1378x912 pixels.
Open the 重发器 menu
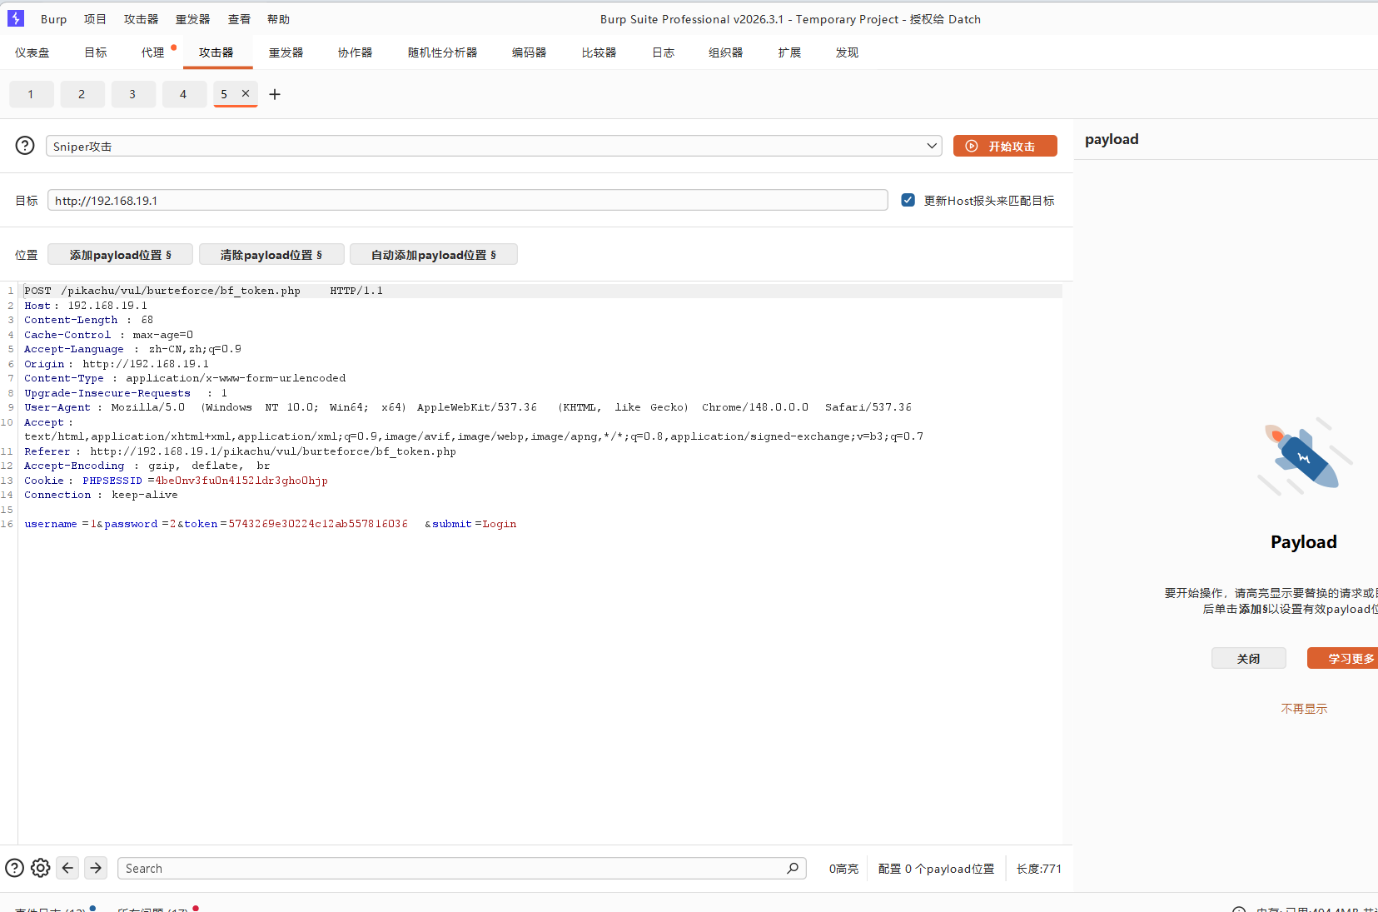192,19
